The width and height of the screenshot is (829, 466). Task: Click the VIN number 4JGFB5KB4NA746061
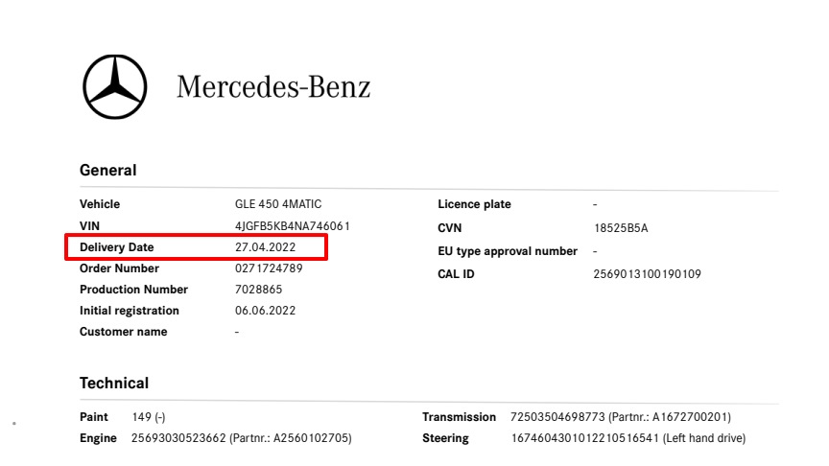(292, 226)
